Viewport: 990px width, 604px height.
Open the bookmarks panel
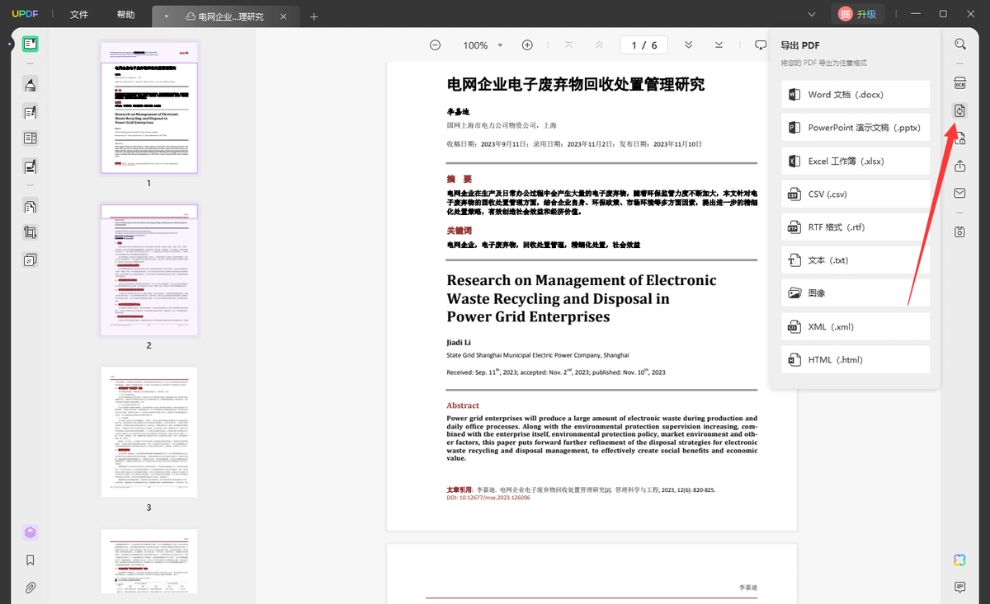(x=30, y=560)
